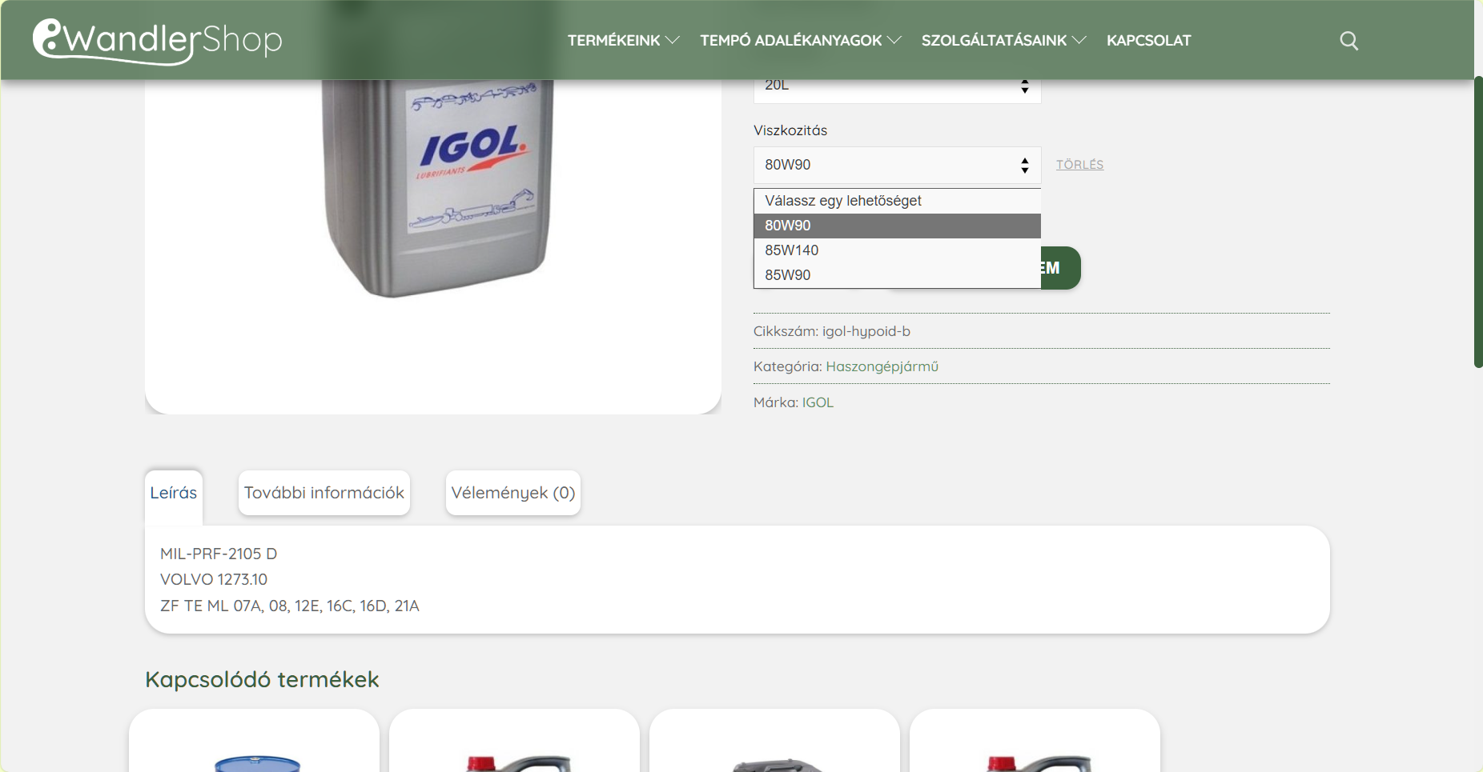The height and width of the screenshot is (772, 1483).
Task: Choose 'Válassz egy lehetőséget' option
Action: (x=897, y=201)
